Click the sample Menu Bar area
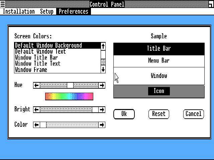This screenshot has width=214, height=160. tap(159, 61)
